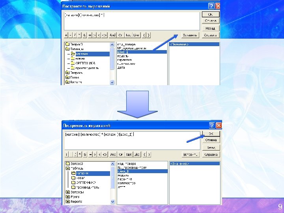Image resolution: width=284 pixels, height=213 pixels.
Task: Insert the not-equal <> operator in the lower dialog
Action: 105,155
